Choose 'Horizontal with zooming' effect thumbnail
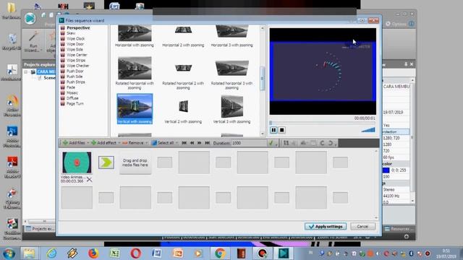Viewport: 463px width, 260px height. point(135,33)
